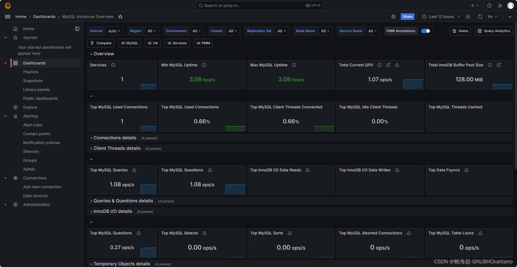The height and width of the screenshot is (267, 517).
Task: Click alert icon on Top InnoDB I/O Data Reads
Action: pos(308,170)
